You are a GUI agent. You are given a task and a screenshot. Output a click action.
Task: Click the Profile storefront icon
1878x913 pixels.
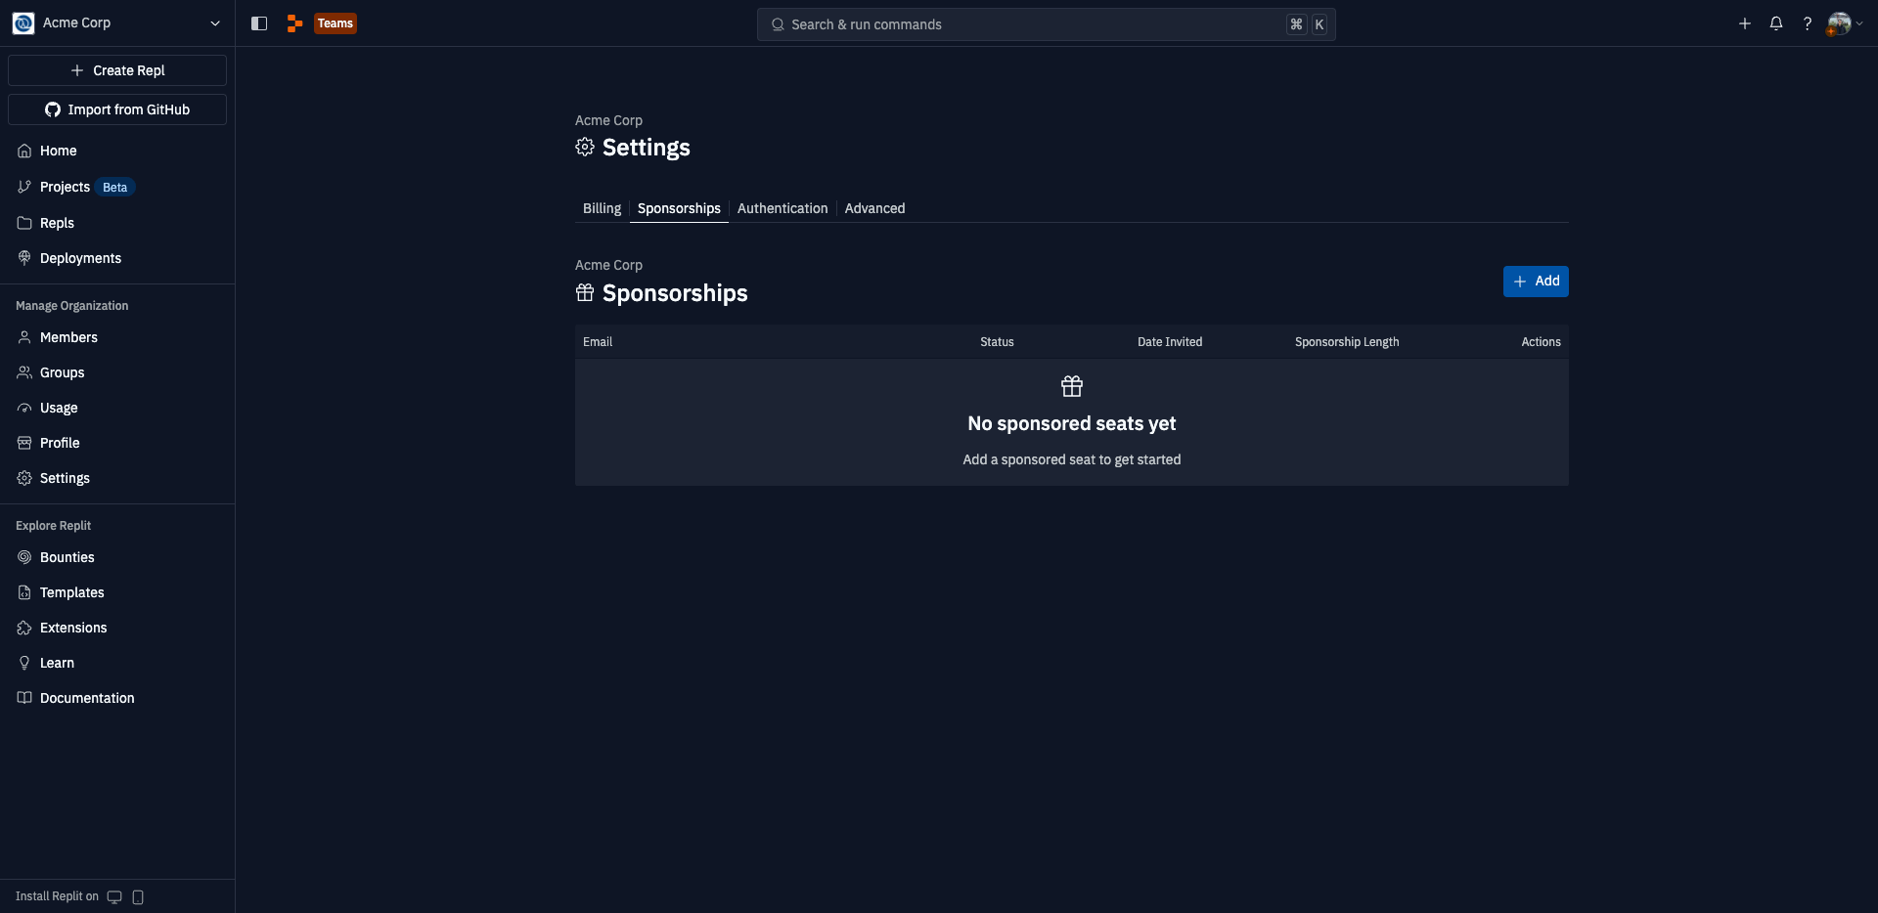pos(24,443)
